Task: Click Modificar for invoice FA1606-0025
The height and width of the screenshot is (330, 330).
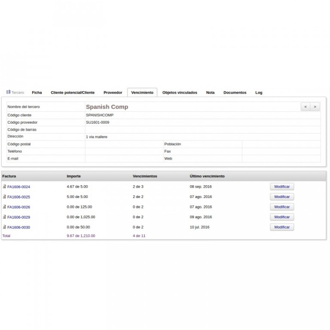Action: [x=282, y=196]
